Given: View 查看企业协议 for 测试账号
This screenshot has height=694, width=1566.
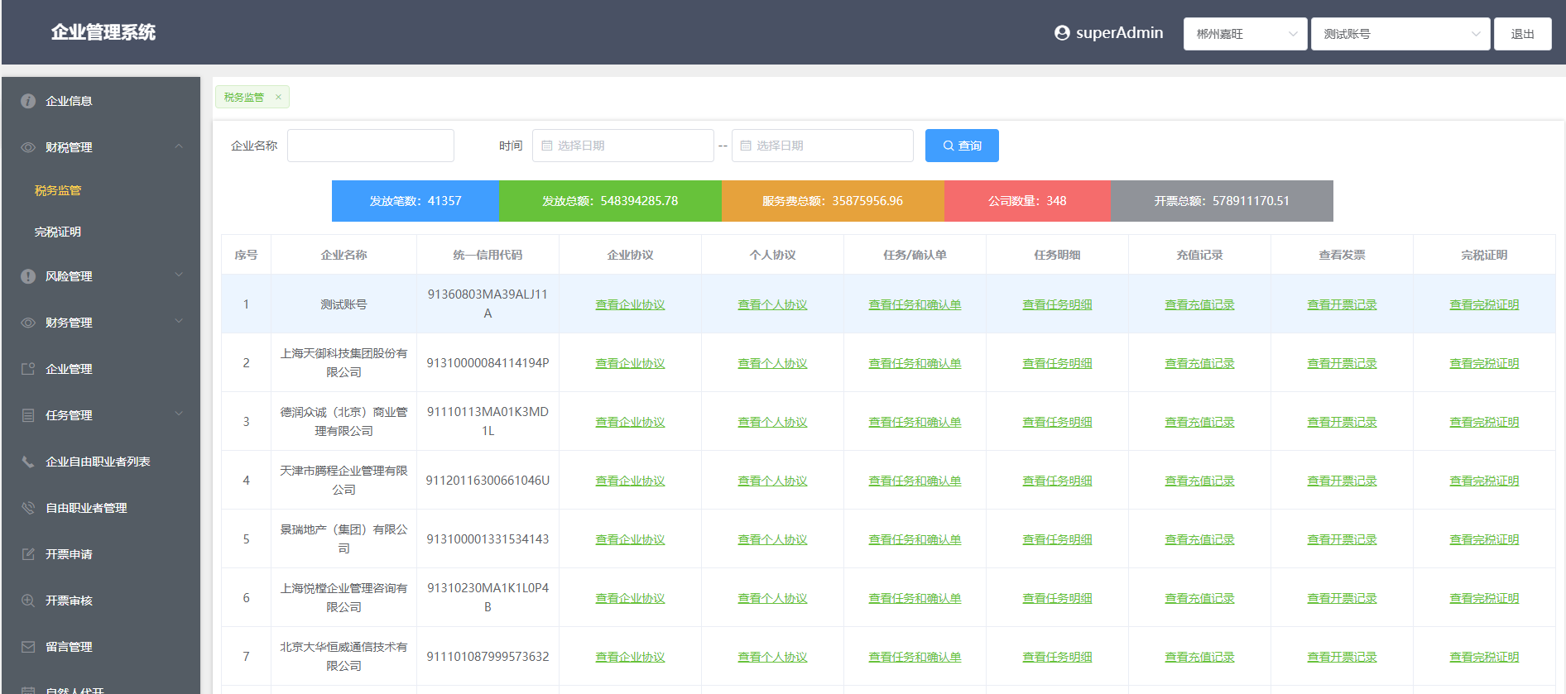Looking at the screenshot, I should [630, 304].
